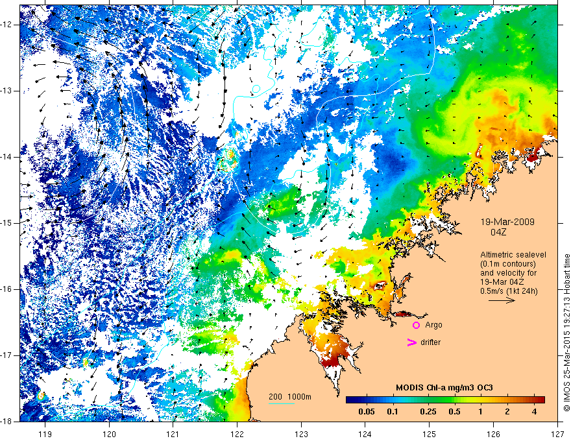Select the 'drifter' legend label
The height and width of the screenshot is (441, 571).
(430, 342)
